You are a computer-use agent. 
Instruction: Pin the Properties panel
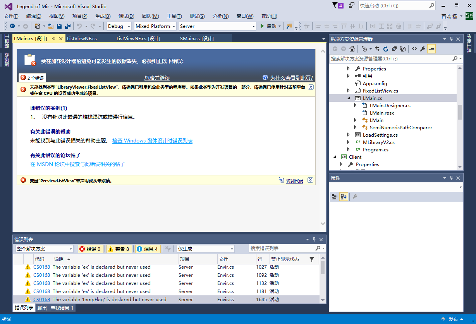click(x=451, y=178)
